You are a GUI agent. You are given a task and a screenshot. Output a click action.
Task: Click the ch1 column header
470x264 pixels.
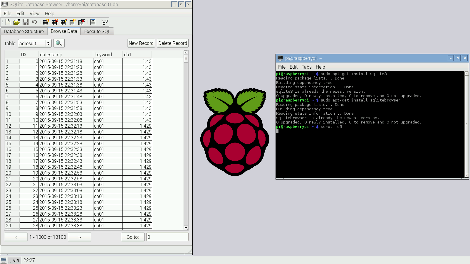[137, 55]
